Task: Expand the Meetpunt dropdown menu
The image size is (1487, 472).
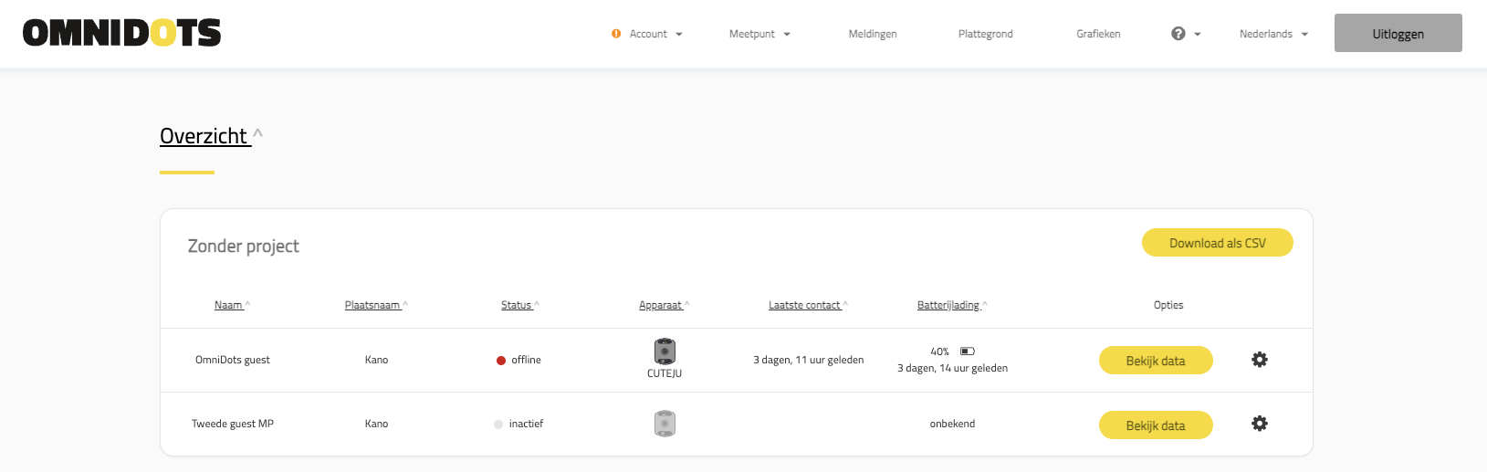Action: pos(759,34)
